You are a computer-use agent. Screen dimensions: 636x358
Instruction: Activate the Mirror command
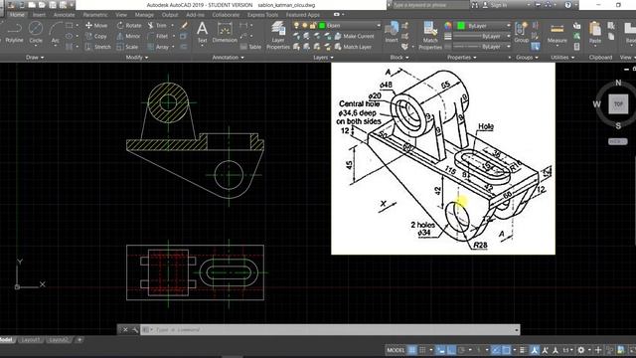tap(128, 36)
